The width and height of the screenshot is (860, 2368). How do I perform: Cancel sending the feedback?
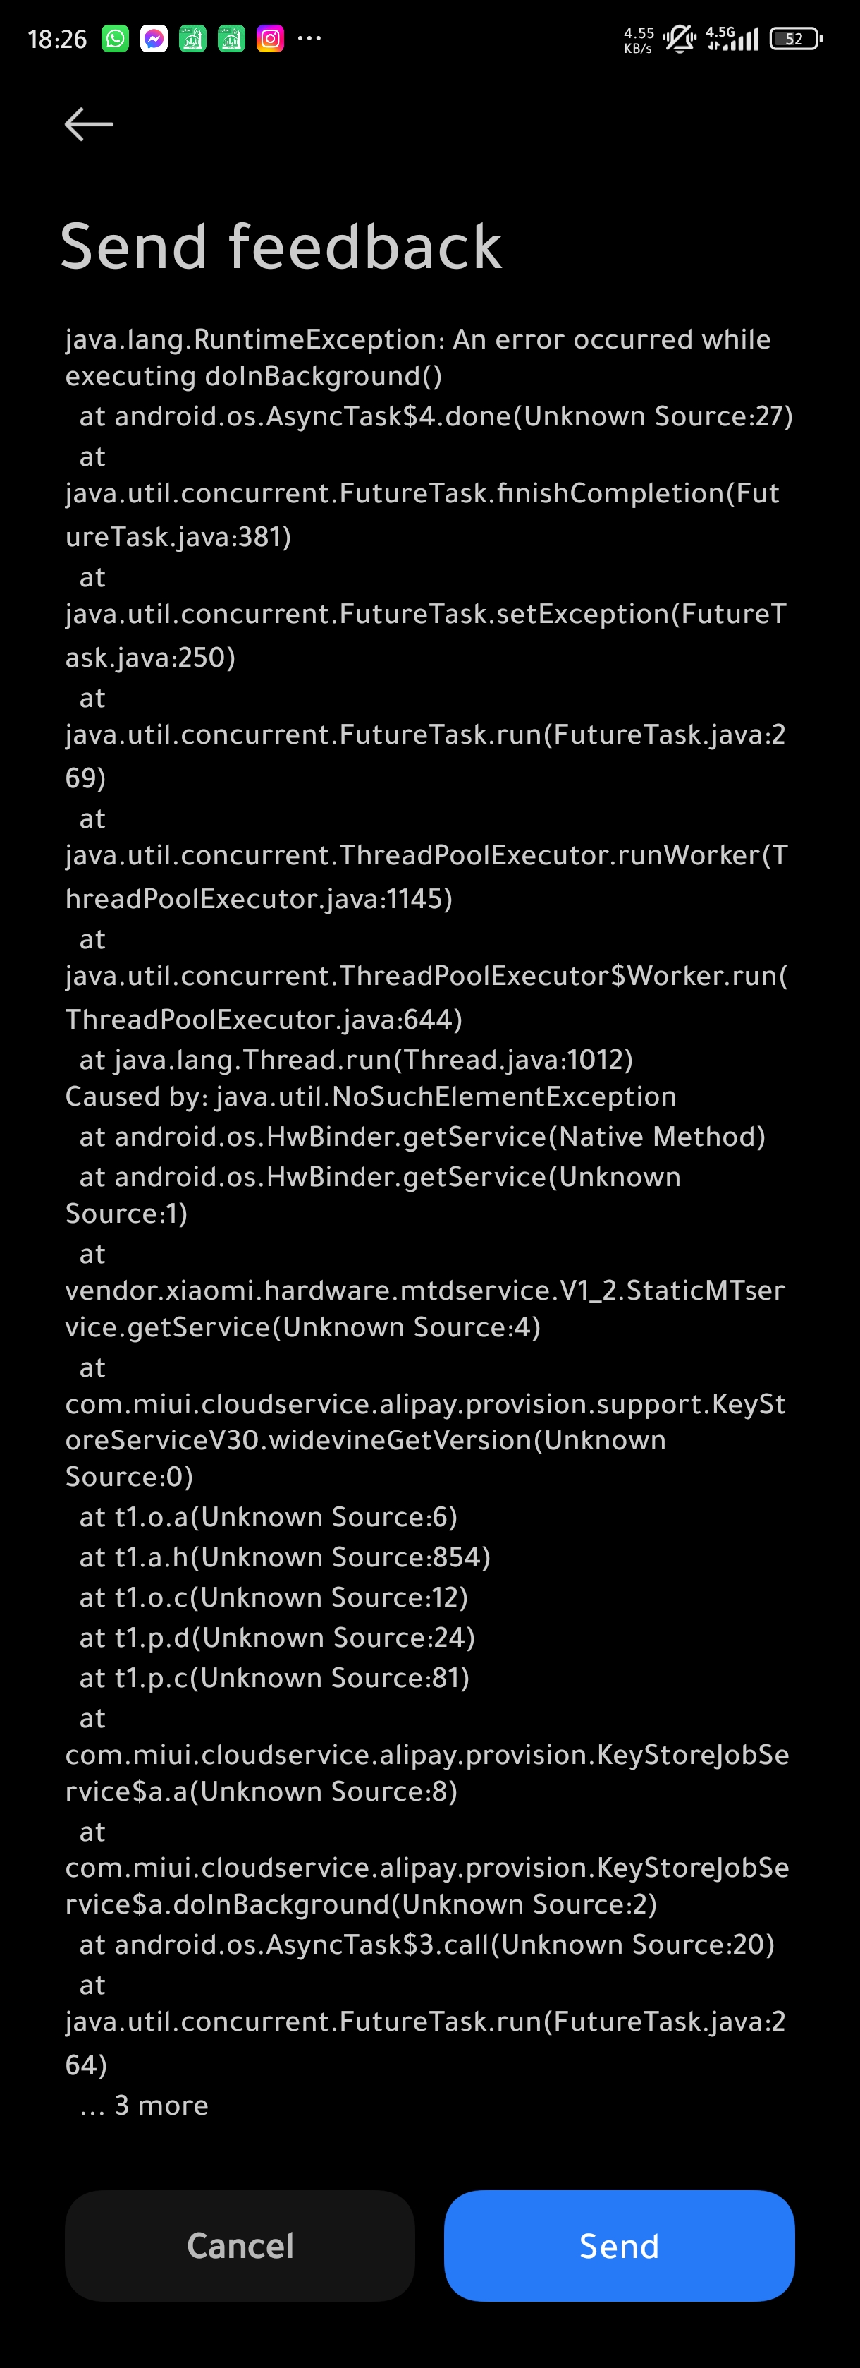point(240,2246)
